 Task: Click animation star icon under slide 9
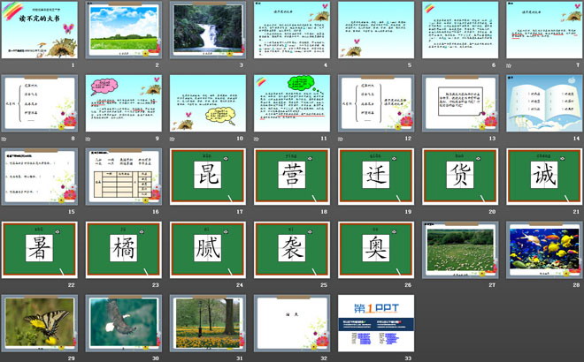coord(88,139)
